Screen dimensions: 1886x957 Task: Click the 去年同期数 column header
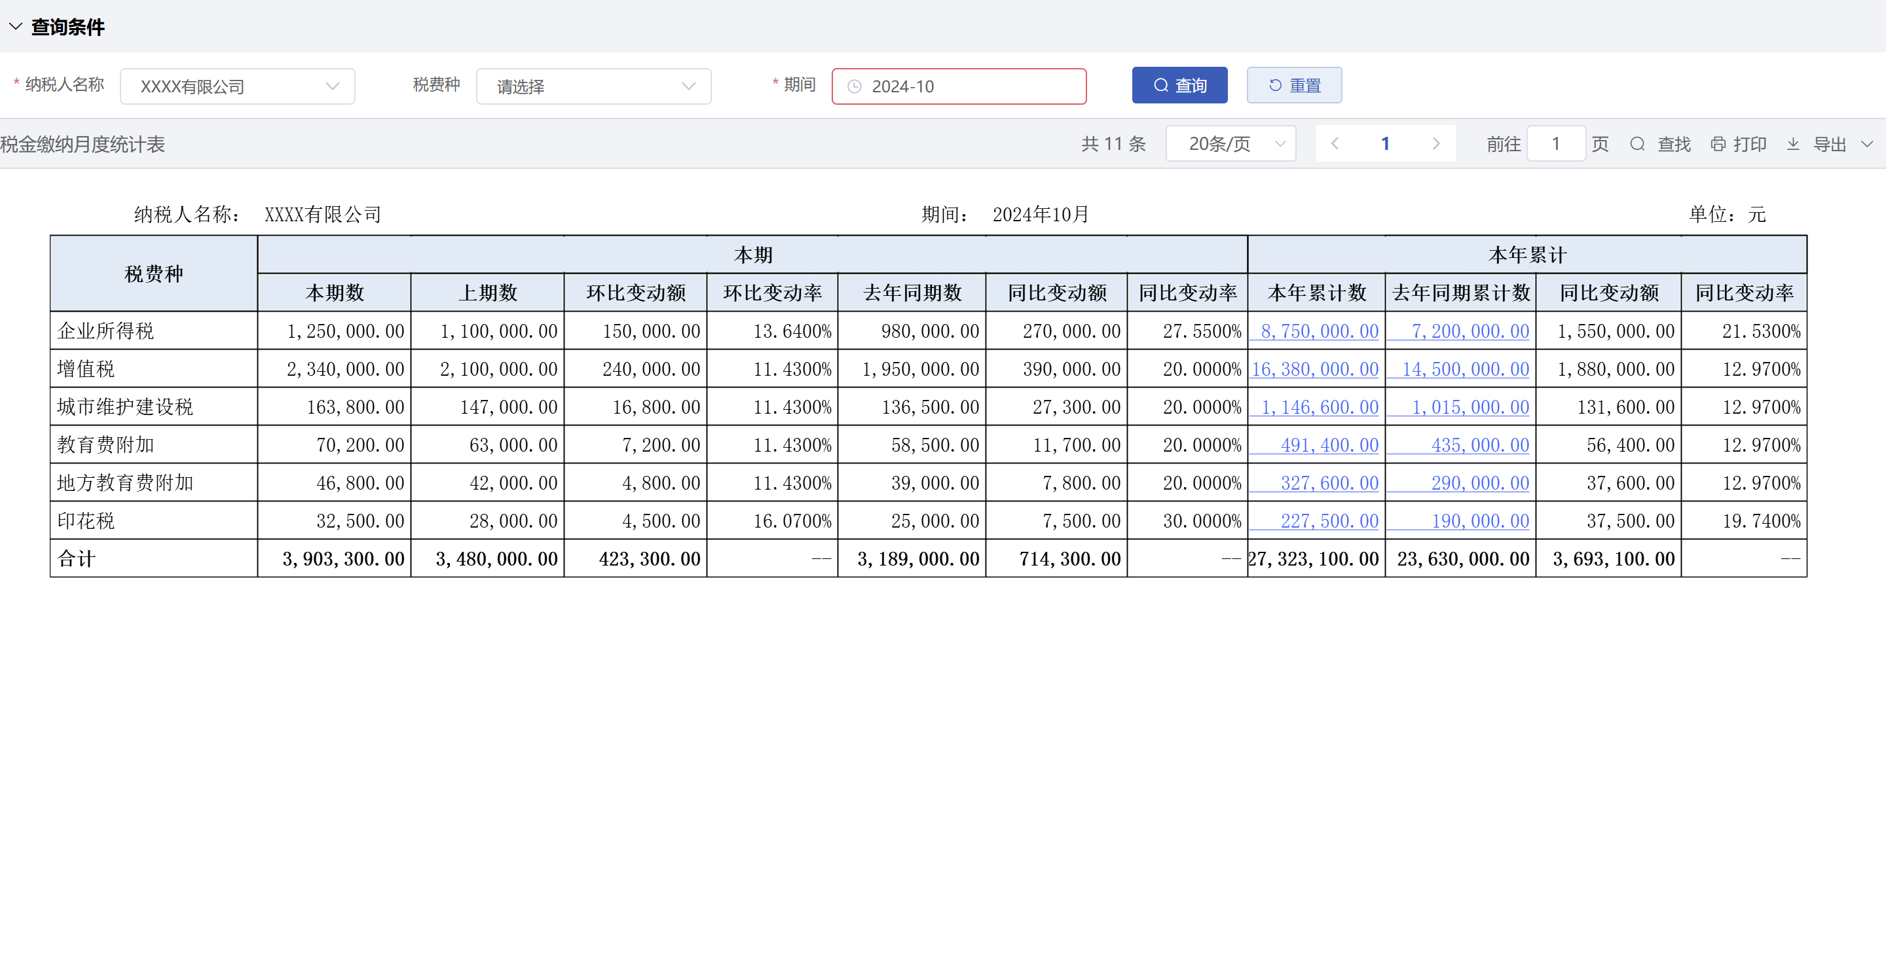912,293
